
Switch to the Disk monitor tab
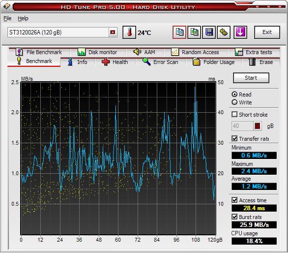coord(98,52)
